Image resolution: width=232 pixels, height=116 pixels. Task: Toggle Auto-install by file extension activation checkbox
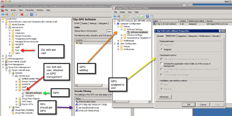click(162, 59)
